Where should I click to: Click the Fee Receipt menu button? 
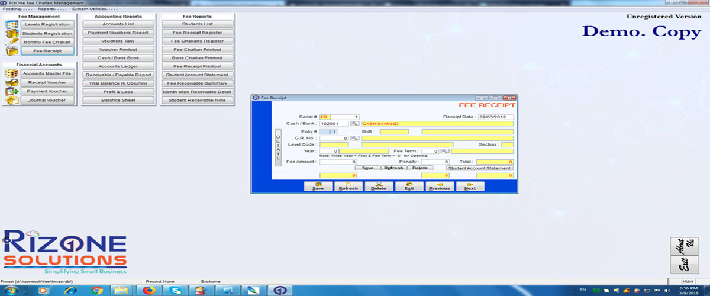[x=47, y=52]
